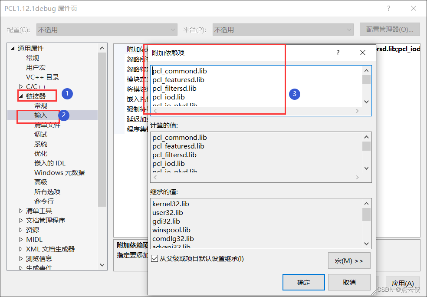Select 所有选项 tree item

47,191
